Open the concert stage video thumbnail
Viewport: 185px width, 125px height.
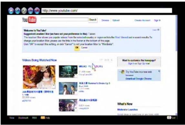[68, 71]
